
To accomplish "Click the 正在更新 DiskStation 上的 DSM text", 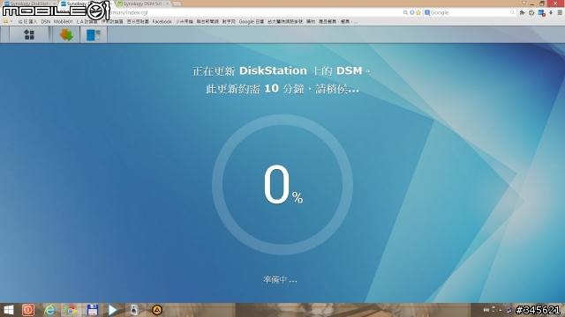I will coord(281,70).
